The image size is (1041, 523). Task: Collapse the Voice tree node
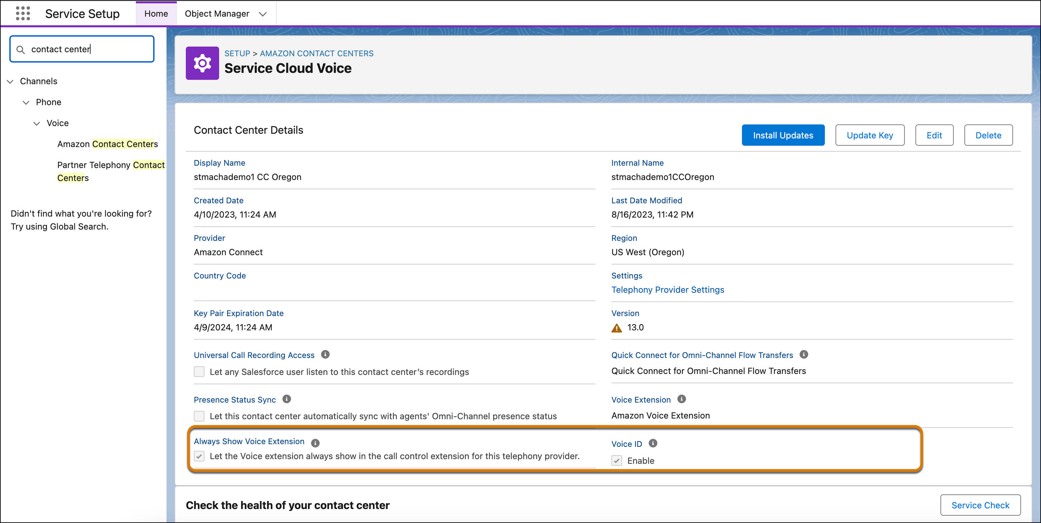click(36, 123)
